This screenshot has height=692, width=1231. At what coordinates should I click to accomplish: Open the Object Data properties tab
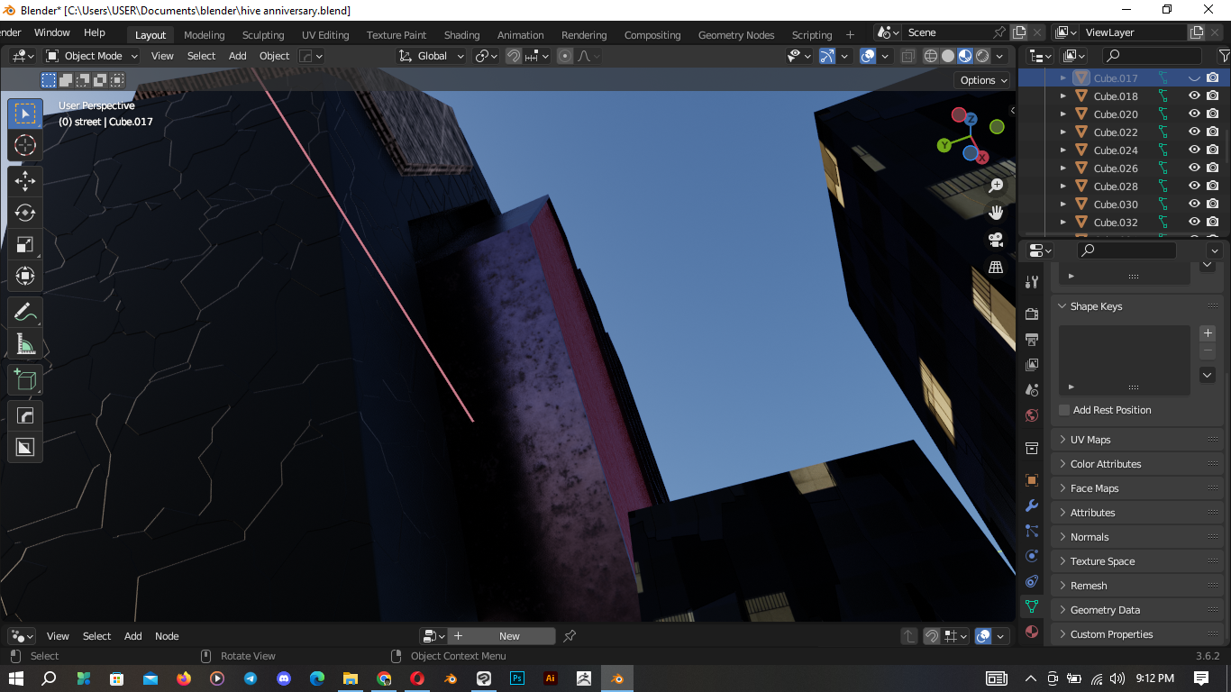pyautogui.click(x=1032, y=606)
